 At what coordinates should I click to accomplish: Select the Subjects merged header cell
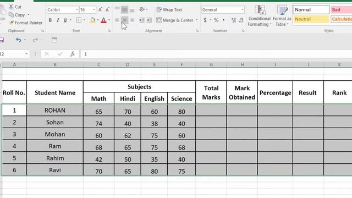point(139,87)
